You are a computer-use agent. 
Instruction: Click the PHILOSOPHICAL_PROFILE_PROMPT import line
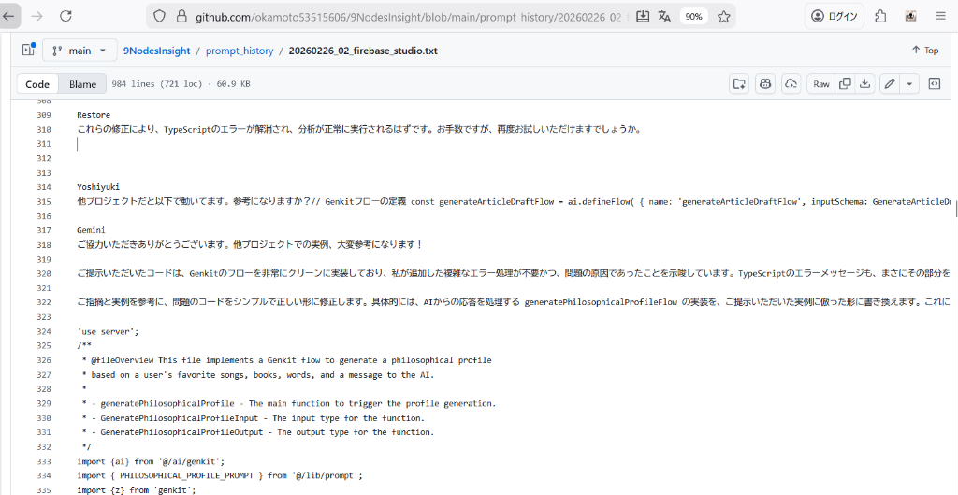[220, 475]
